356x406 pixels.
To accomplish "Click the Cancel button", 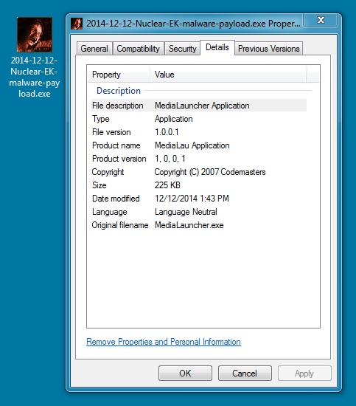I will pos(245,373).
